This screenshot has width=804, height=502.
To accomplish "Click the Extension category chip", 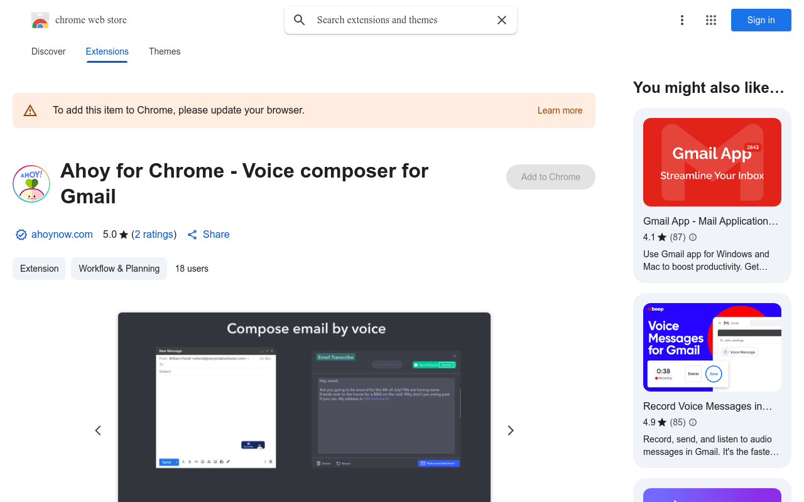I will pos(39,269).
